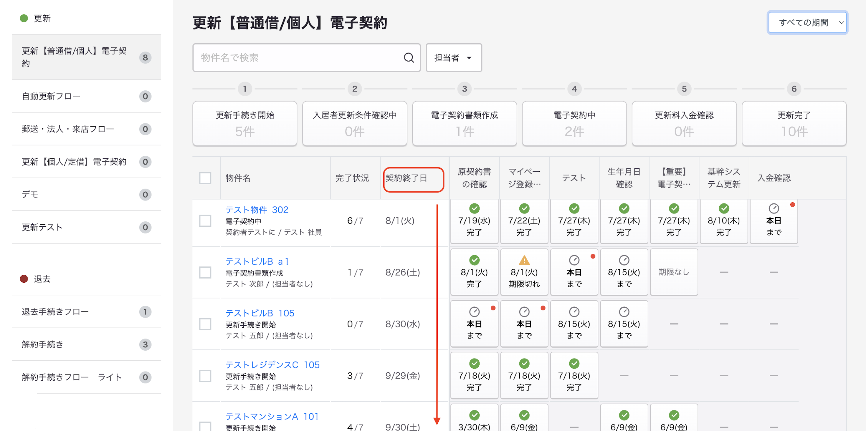The image size is (866, 431).
Task: Click clock icon in 生年月日確認 for テストビルB 105
Action: [624, 312]
